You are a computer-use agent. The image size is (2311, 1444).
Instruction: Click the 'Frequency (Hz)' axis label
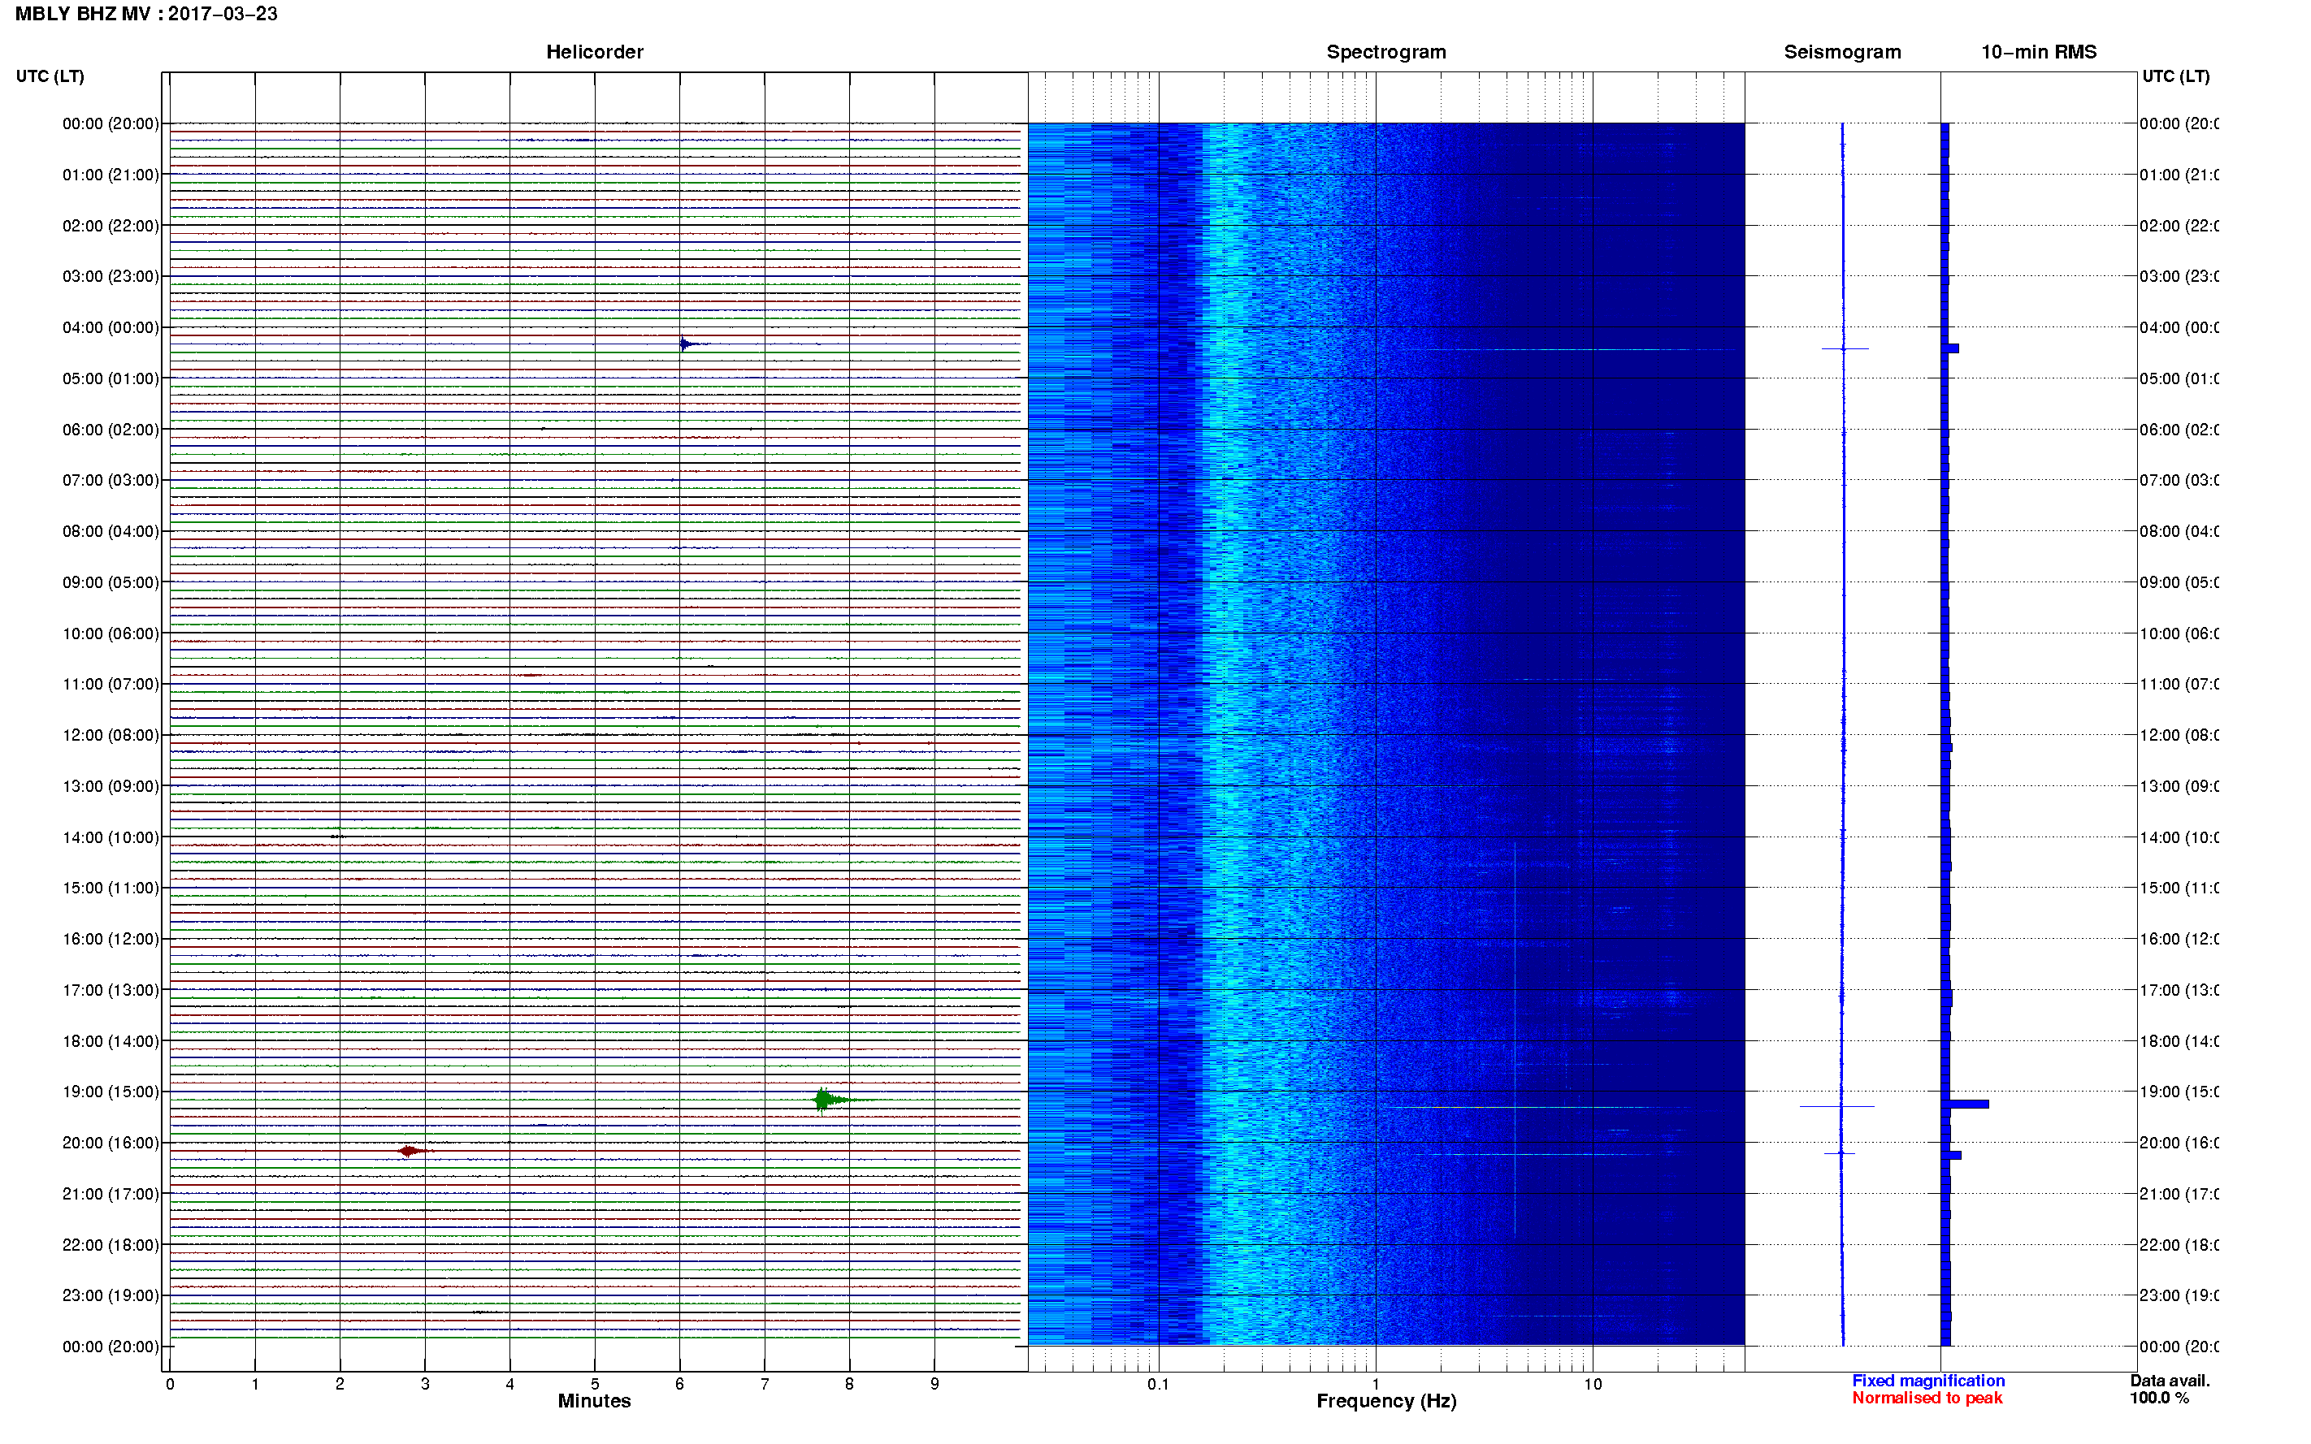(x=1386, y=1401)
